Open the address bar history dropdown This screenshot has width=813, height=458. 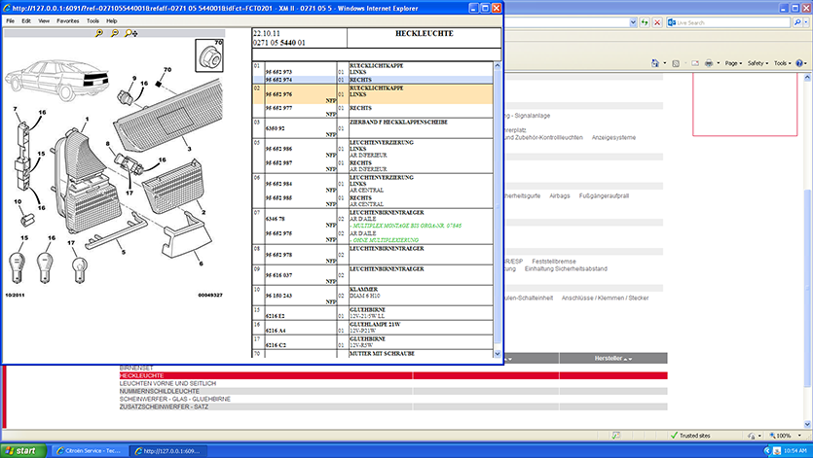pyautogui.click(x=633, y=22)
